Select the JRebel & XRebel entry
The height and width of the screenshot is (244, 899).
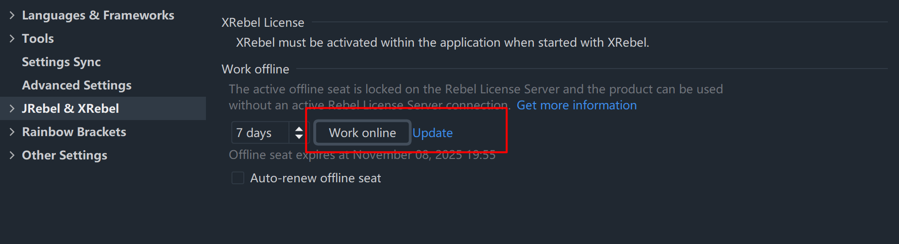70,109
